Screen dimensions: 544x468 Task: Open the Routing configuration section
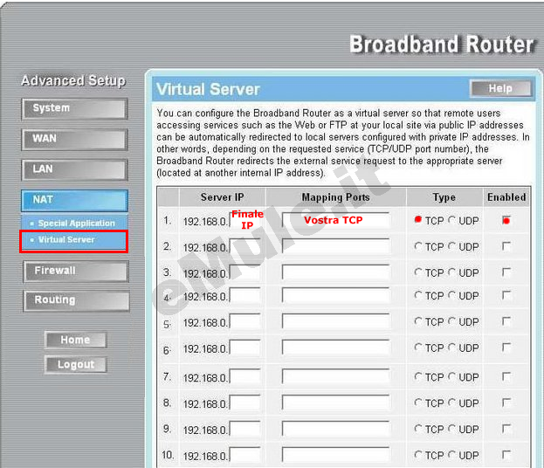point(74,300)
